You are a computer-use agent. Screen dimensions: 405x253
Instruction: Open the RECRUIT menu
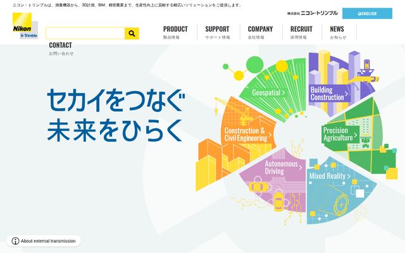pos(301,32)
